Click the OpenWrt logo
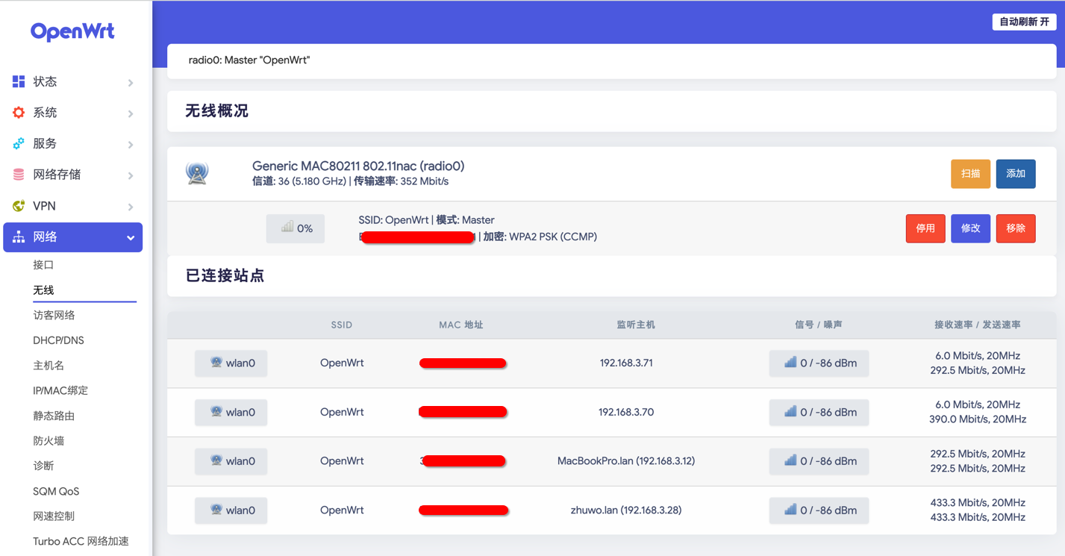 pos(72,31)
